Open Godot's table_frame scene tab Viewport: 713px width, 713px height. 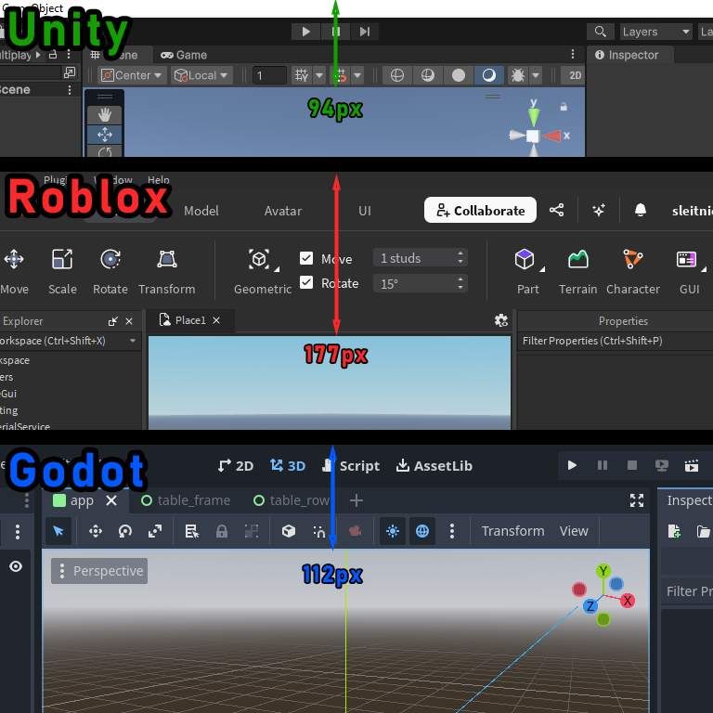[x=186, y=500]
